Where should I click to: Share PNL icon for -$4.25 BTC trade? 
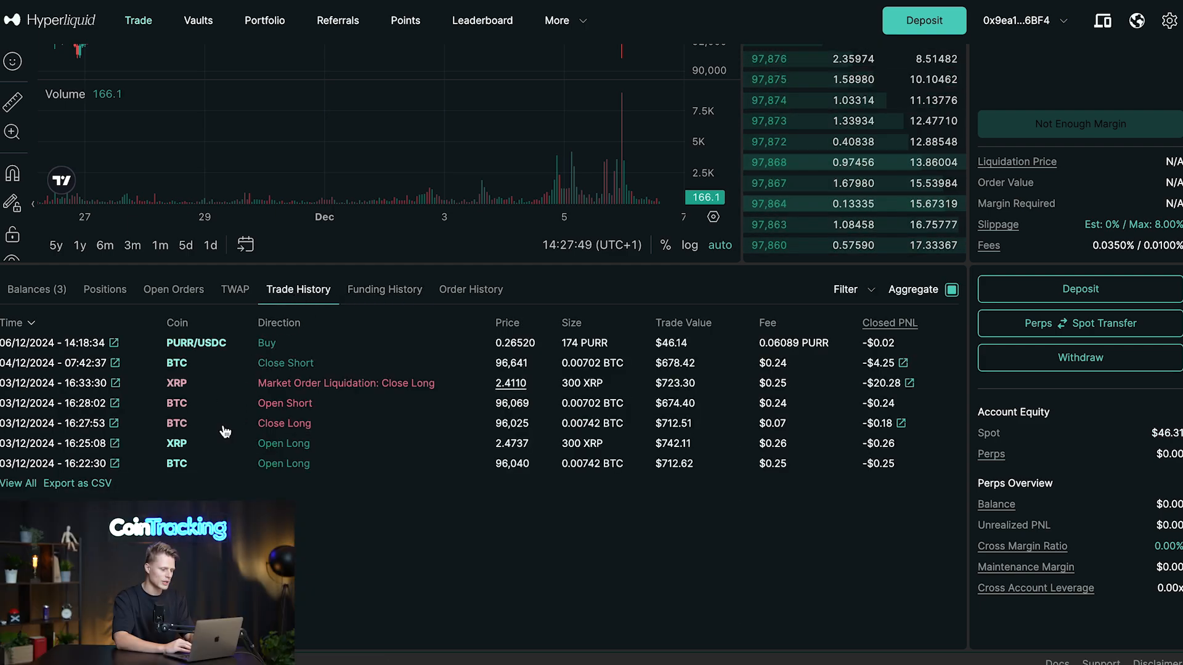[903, 363]
